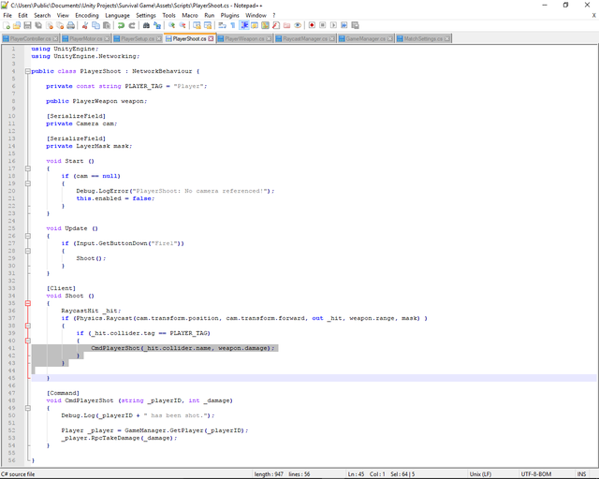
Task: Collapse the cam null check fold on line 19
Action: point(27,183)
